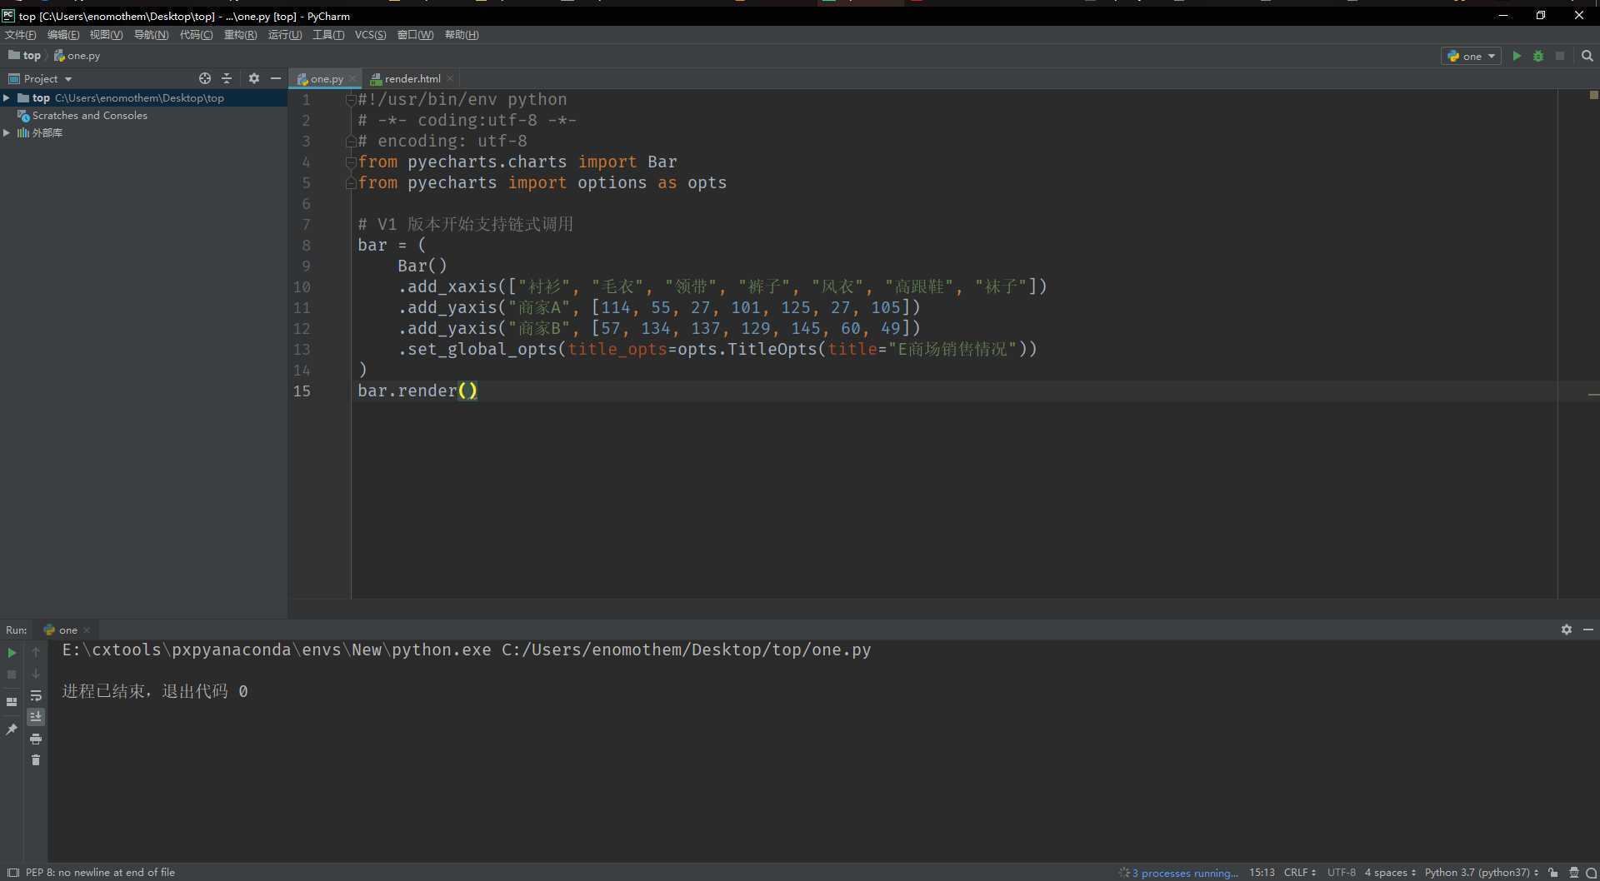
Task: Hide the Run tool window with the minus icon
Action: (x=1588, y=630)
